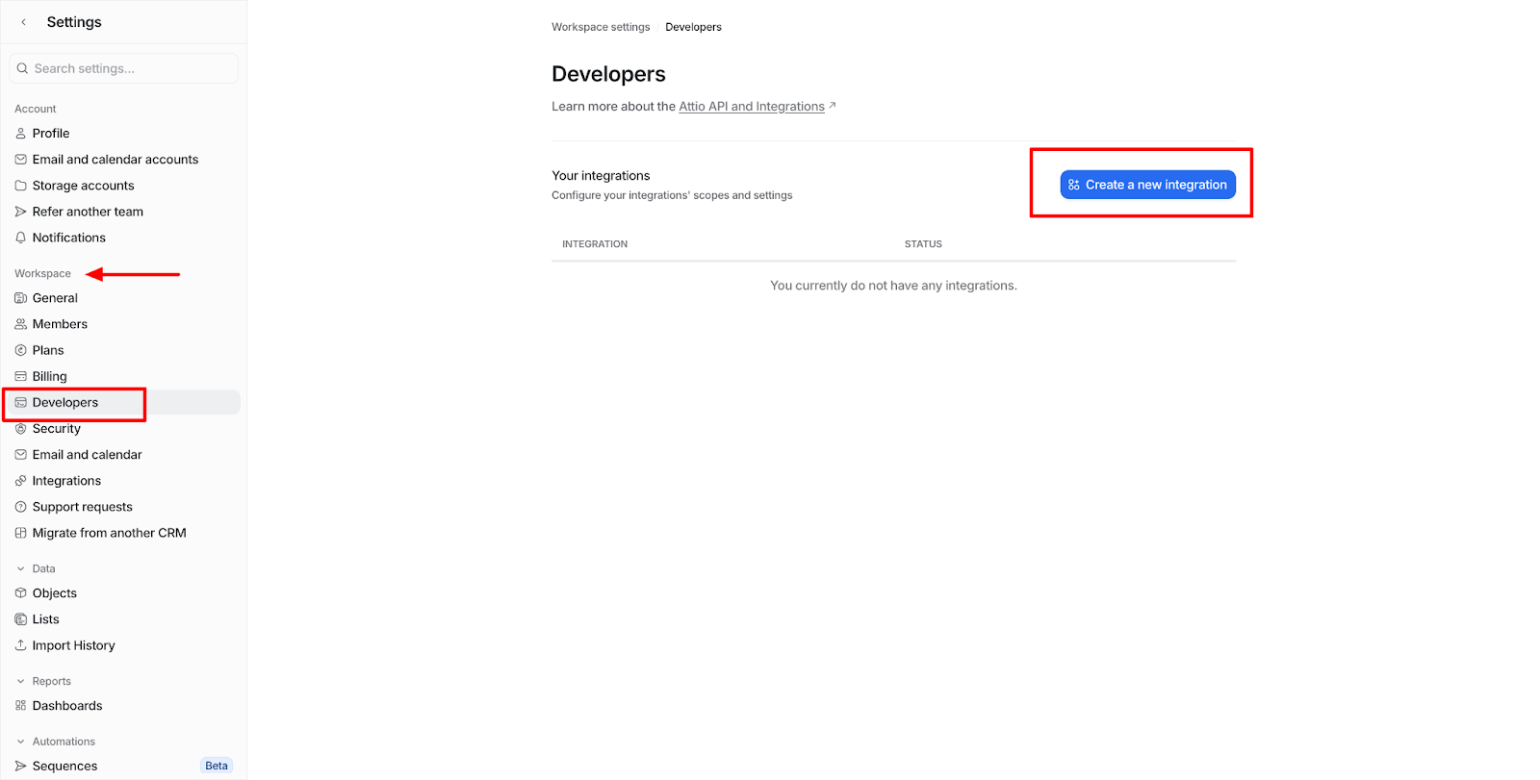Image resolution: width=1540 pixels, height=780 pixels.
Task: Collapse the Automations section chevron
Action: tap(20, 742)
